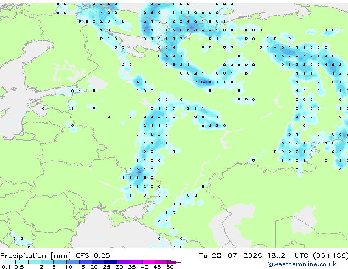
Task: Click the '25' legend scale label
Action: point(106,267)
